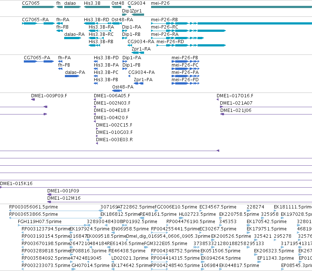Click the DME1-012M16 clone label
This screenshot has width=312, height=271.
(64, 198)
